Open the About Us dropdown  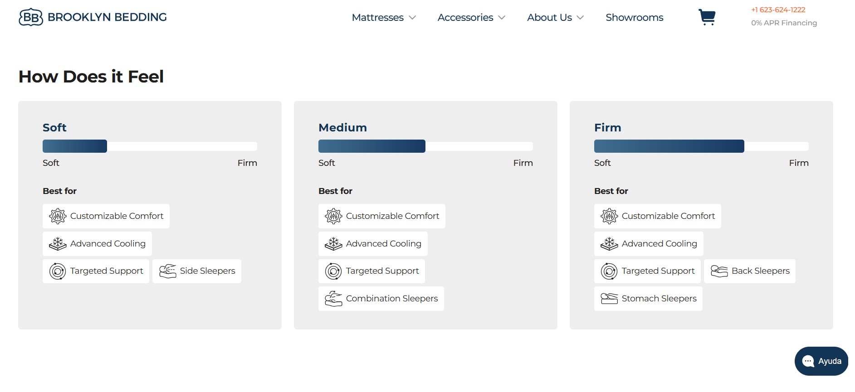[x=555, y=18]
